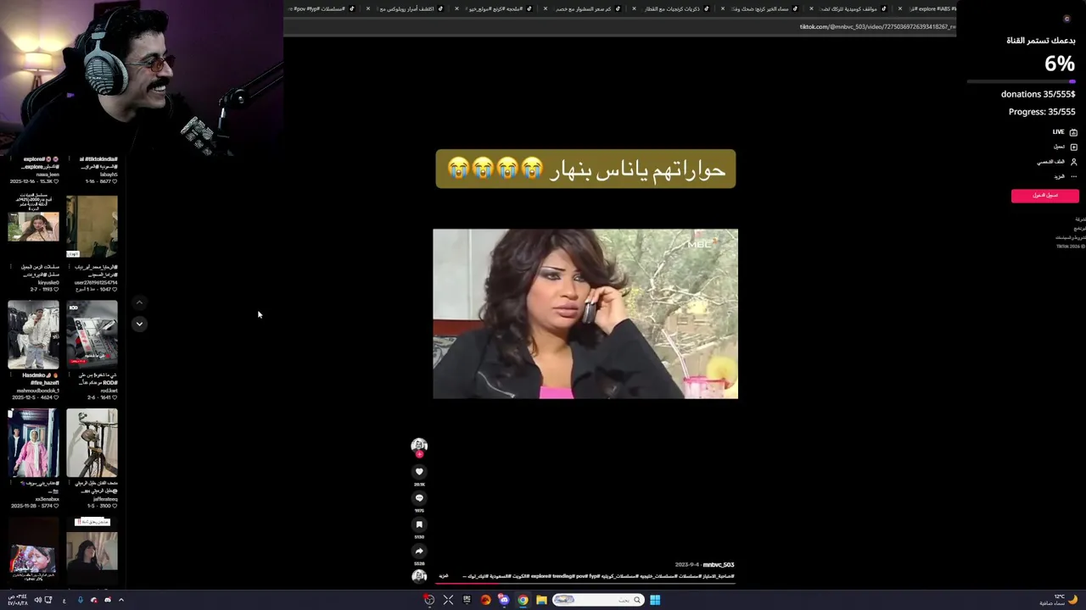Follow the creator with the red plus badge
1086x610 pixels.
pos(419,454)
